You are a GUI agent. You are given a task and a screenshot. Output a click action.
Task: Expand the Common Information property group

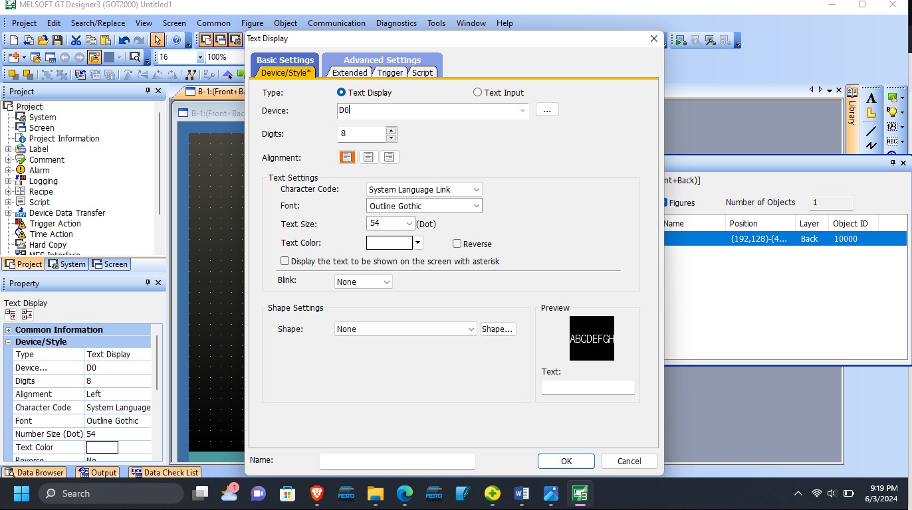8,330
